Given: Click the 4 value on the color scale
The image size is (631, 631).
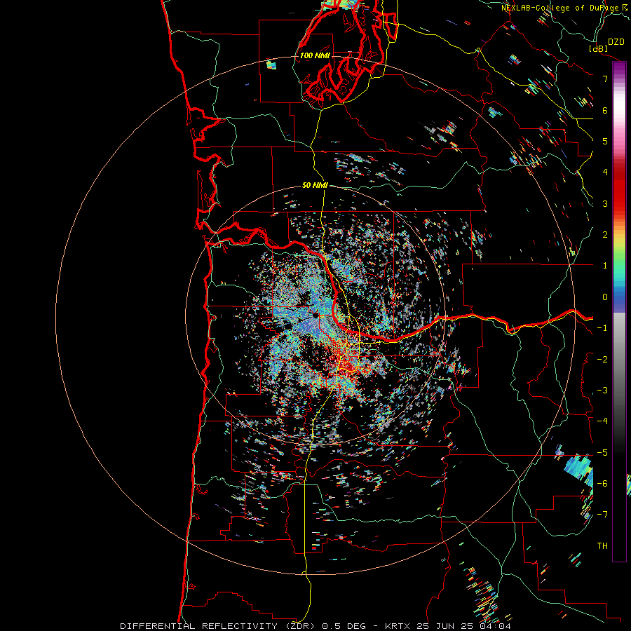Looking at the screenshot, I should tap(605, 172).
